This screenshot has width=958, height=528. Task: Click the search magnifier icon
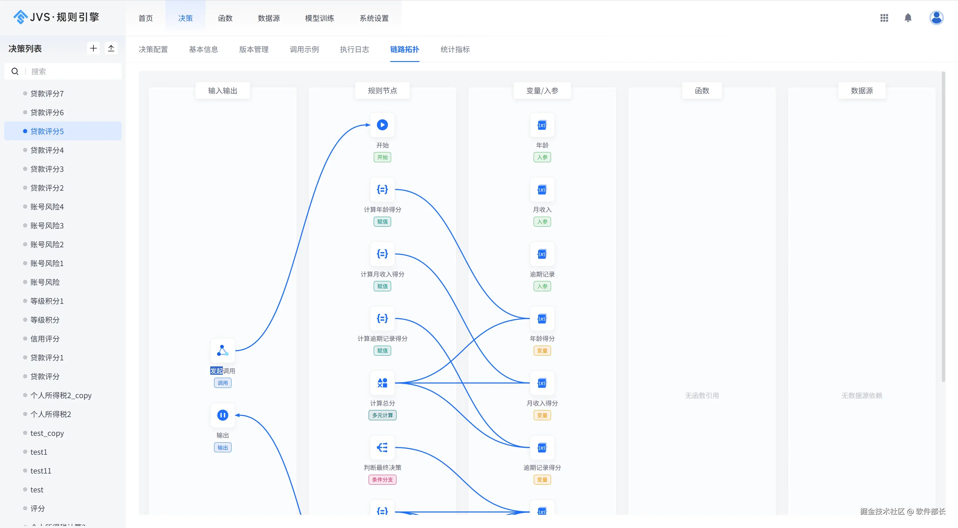click(x=15, y=72)
